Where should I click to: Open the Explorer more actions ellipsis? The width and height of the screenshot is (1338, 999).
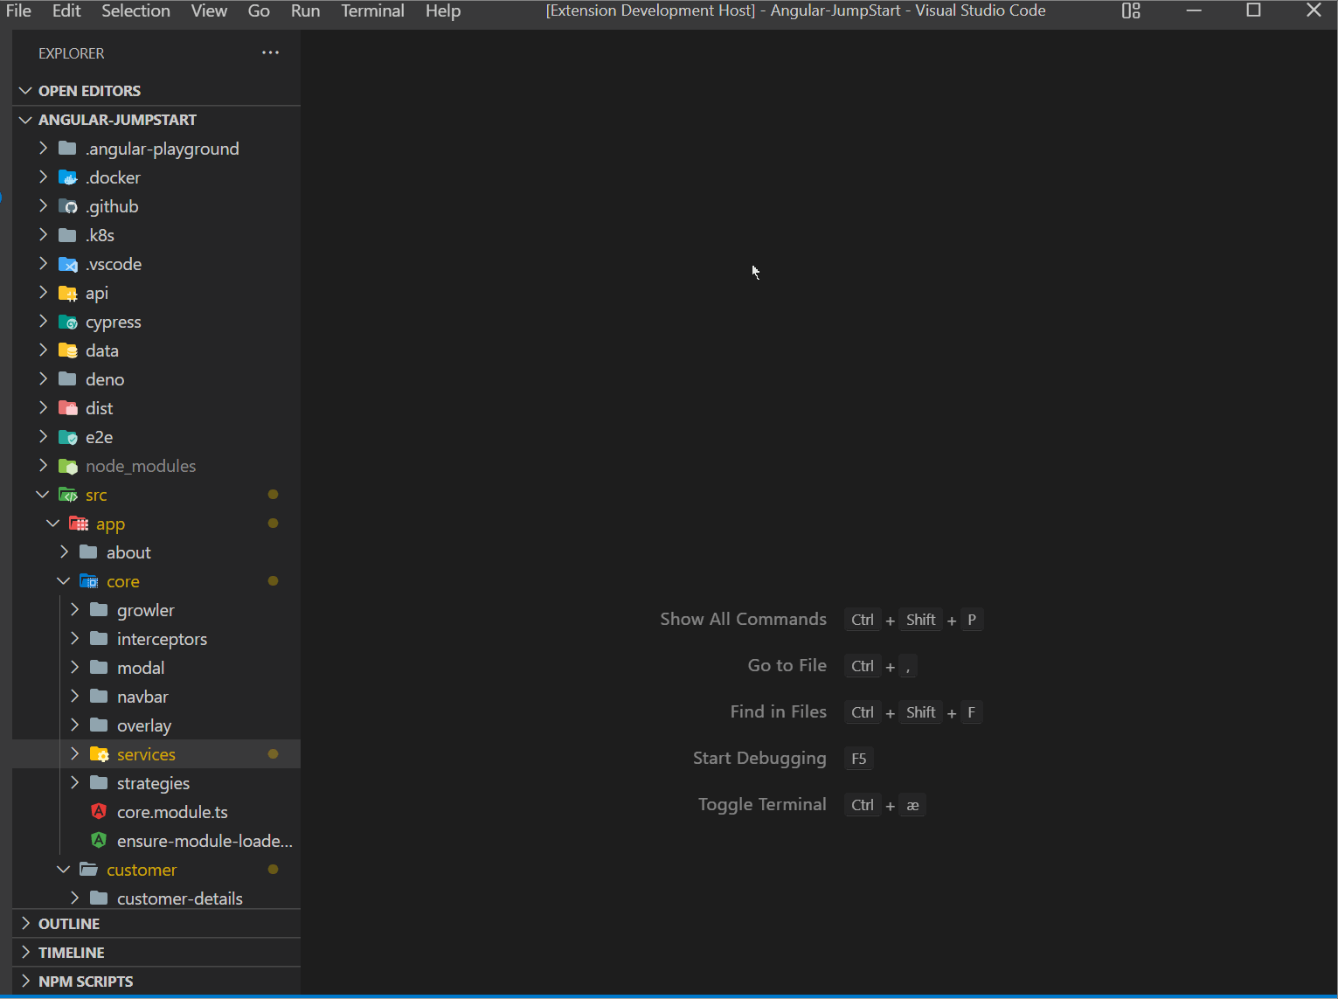(x=271, y=53)
